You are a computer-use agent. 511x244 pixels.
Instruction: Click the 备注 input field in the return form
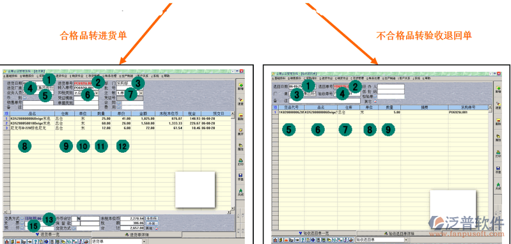pos(324,101)
